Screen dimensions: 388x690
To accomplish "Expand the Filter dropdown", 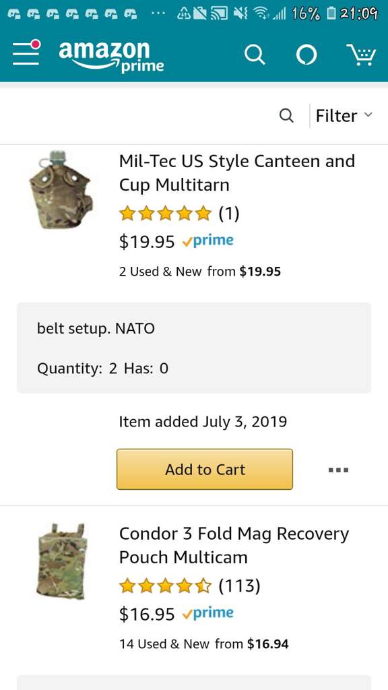I will [x=344, y=116].
